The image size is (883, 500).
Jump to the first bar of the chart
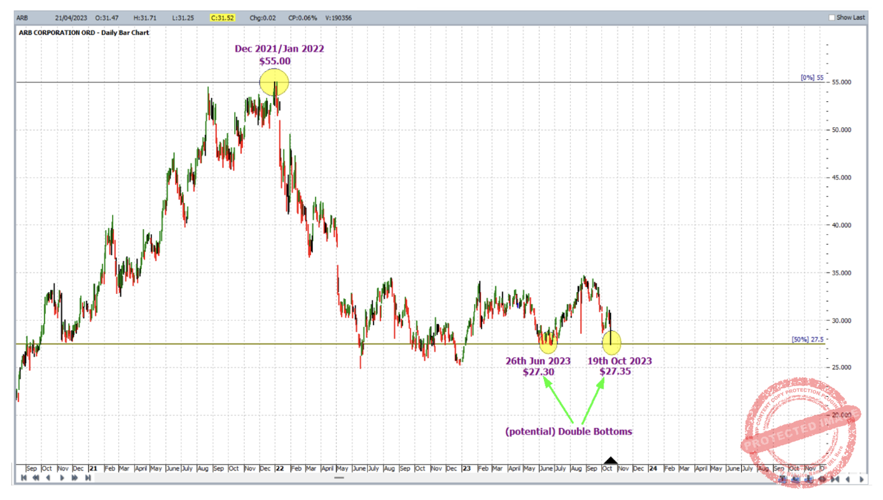(24, 478)
